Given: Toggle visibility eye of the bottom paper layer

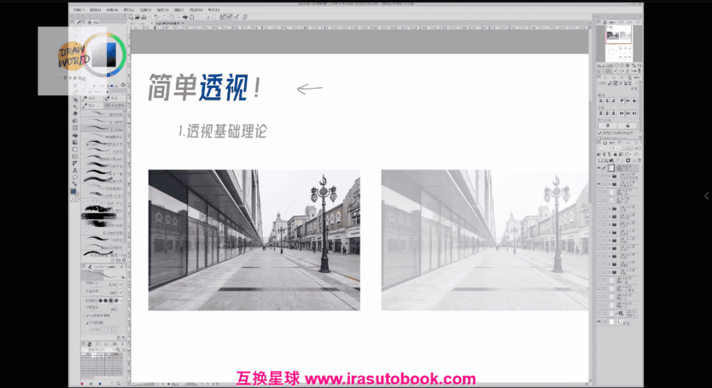Looking at the screenshot, I should coord(599,322).
